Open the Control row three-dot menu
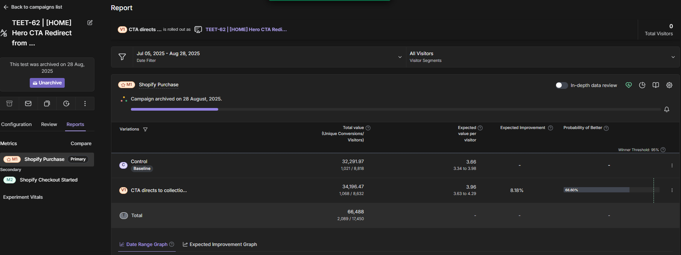The image size is (681, 255). tap(672, 165)
